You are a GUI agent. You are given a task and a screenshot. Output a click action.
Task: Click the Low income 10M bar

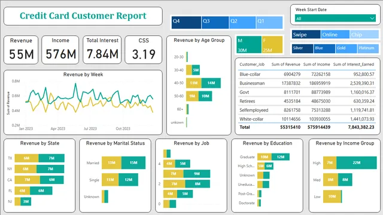[x=332, y=196]
